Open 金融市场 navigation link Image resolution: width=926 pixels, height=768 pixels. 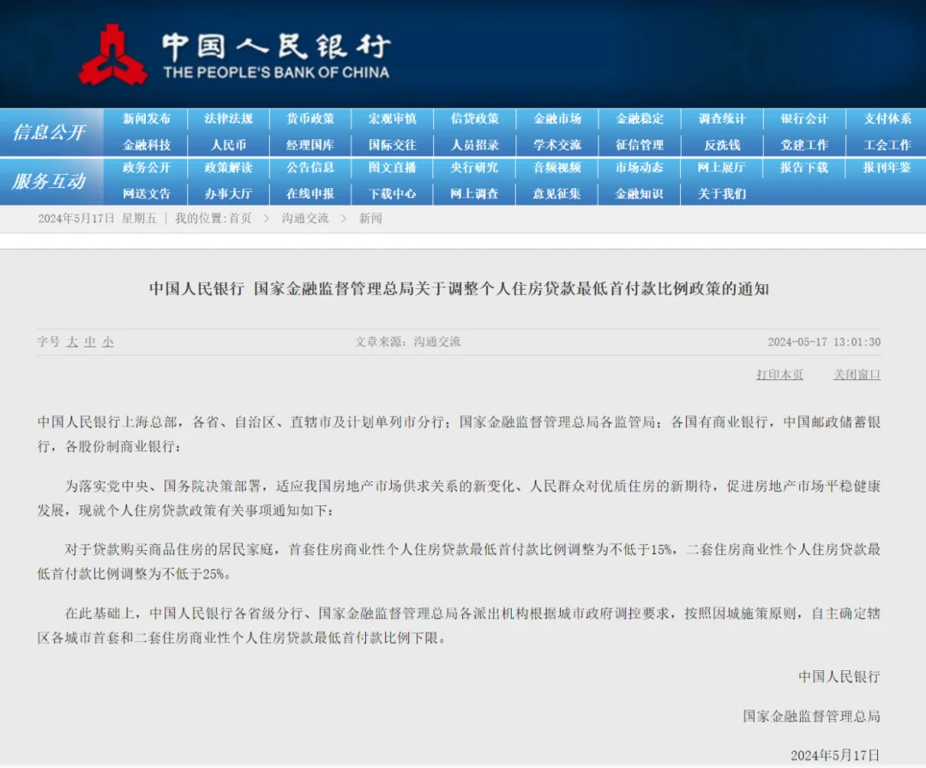click(x=557, y=118)
